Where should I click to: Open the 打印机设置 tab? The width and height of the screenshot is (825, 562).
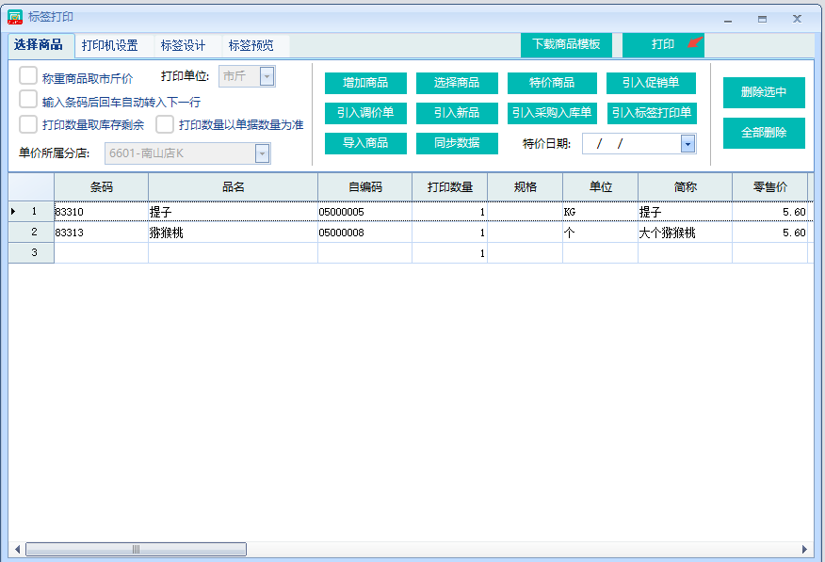pos(110,46)
